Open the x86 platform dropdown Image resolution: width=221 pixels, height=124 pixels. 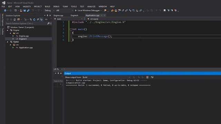(64, 10)
